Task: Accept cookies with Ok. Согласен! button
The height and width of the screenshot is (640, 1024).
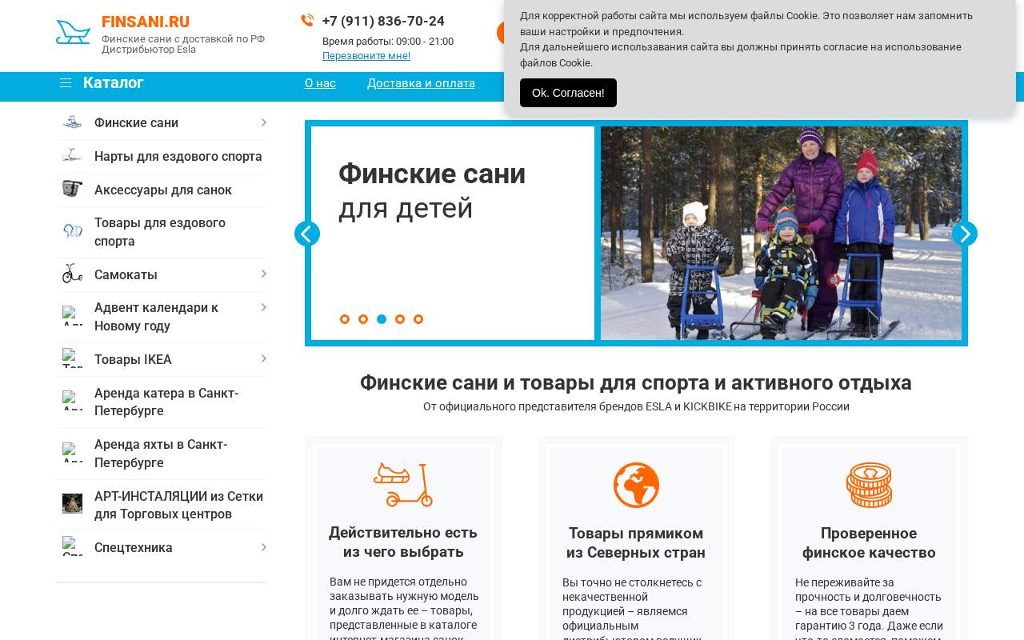Action: 568,93
